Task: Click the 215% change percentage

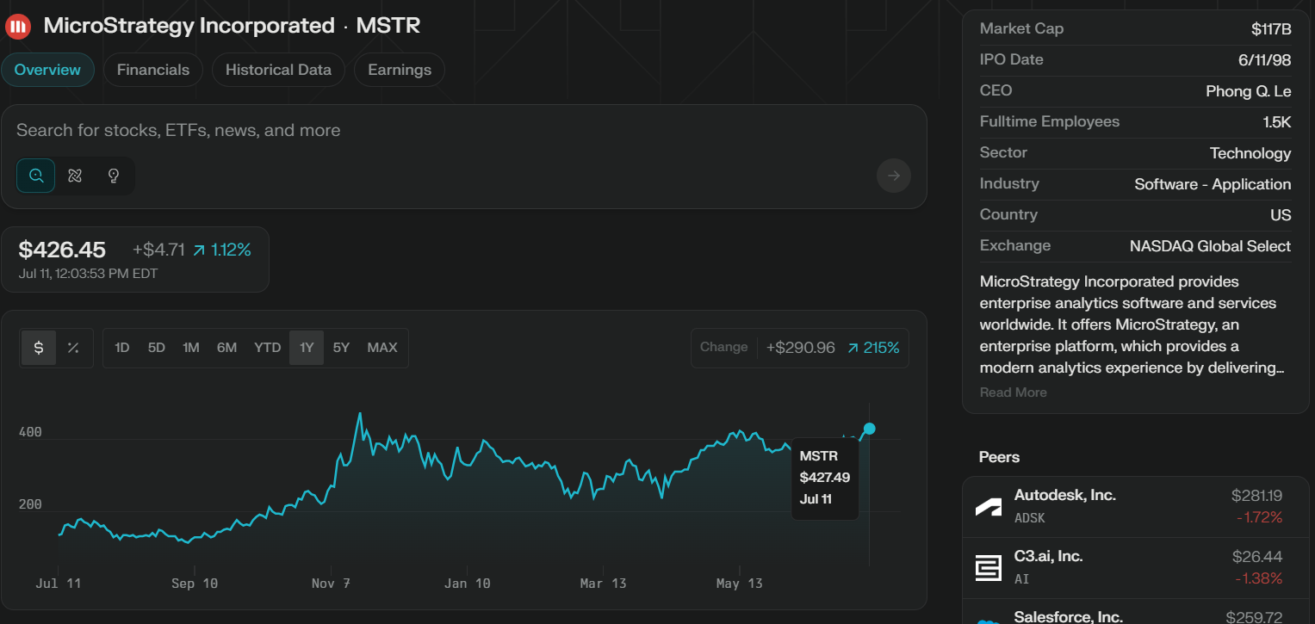Action: pyautogui.click(x=873, y=348)
